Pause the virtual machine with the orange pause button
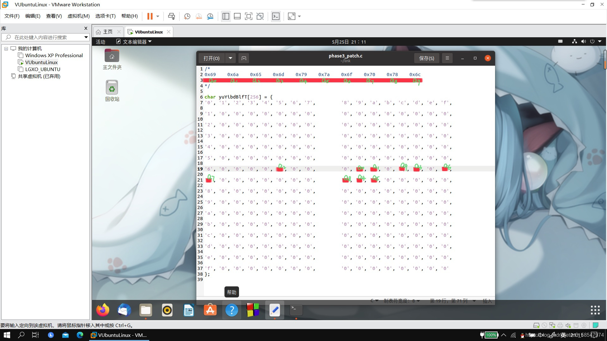The image size is (607, 341). pyautogui.click(x=150, y=16)
